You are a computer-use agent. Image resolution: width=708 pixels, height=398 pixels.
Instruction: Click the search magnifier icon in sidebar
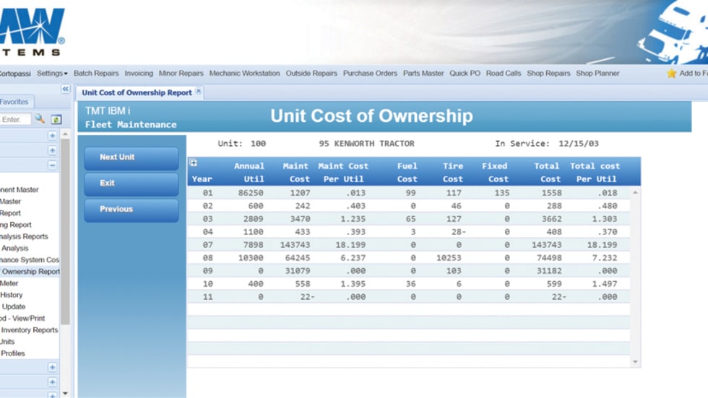tap(40, 119)
